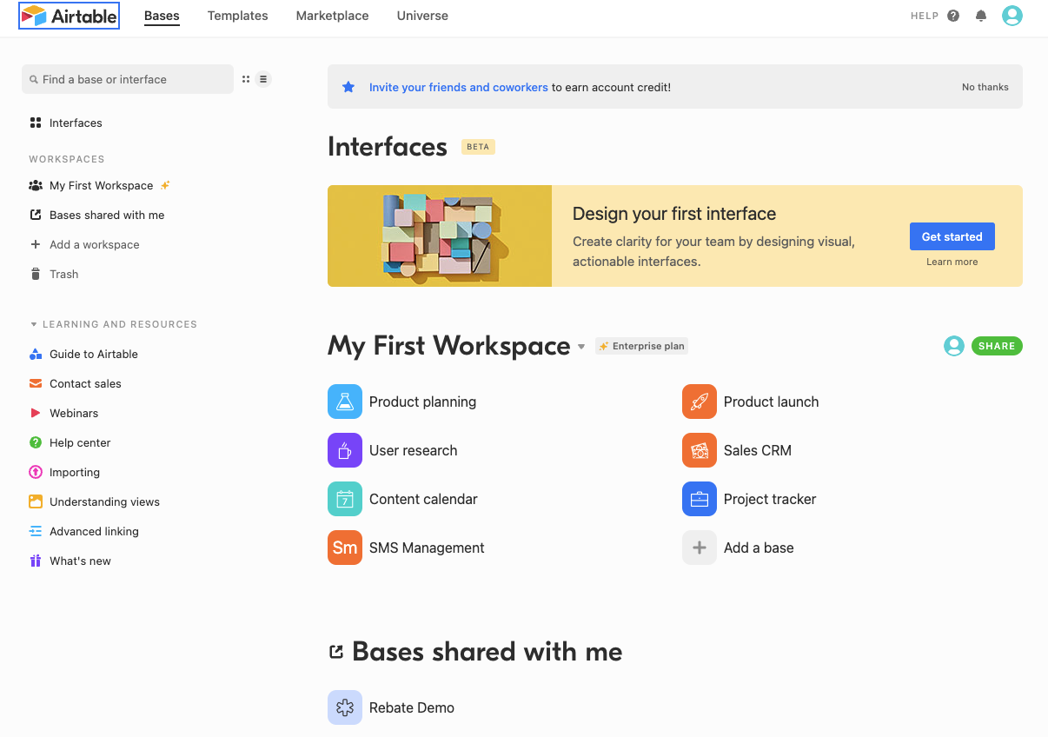
Task: Click the Webinars play icon
Action: coord(36,413)
